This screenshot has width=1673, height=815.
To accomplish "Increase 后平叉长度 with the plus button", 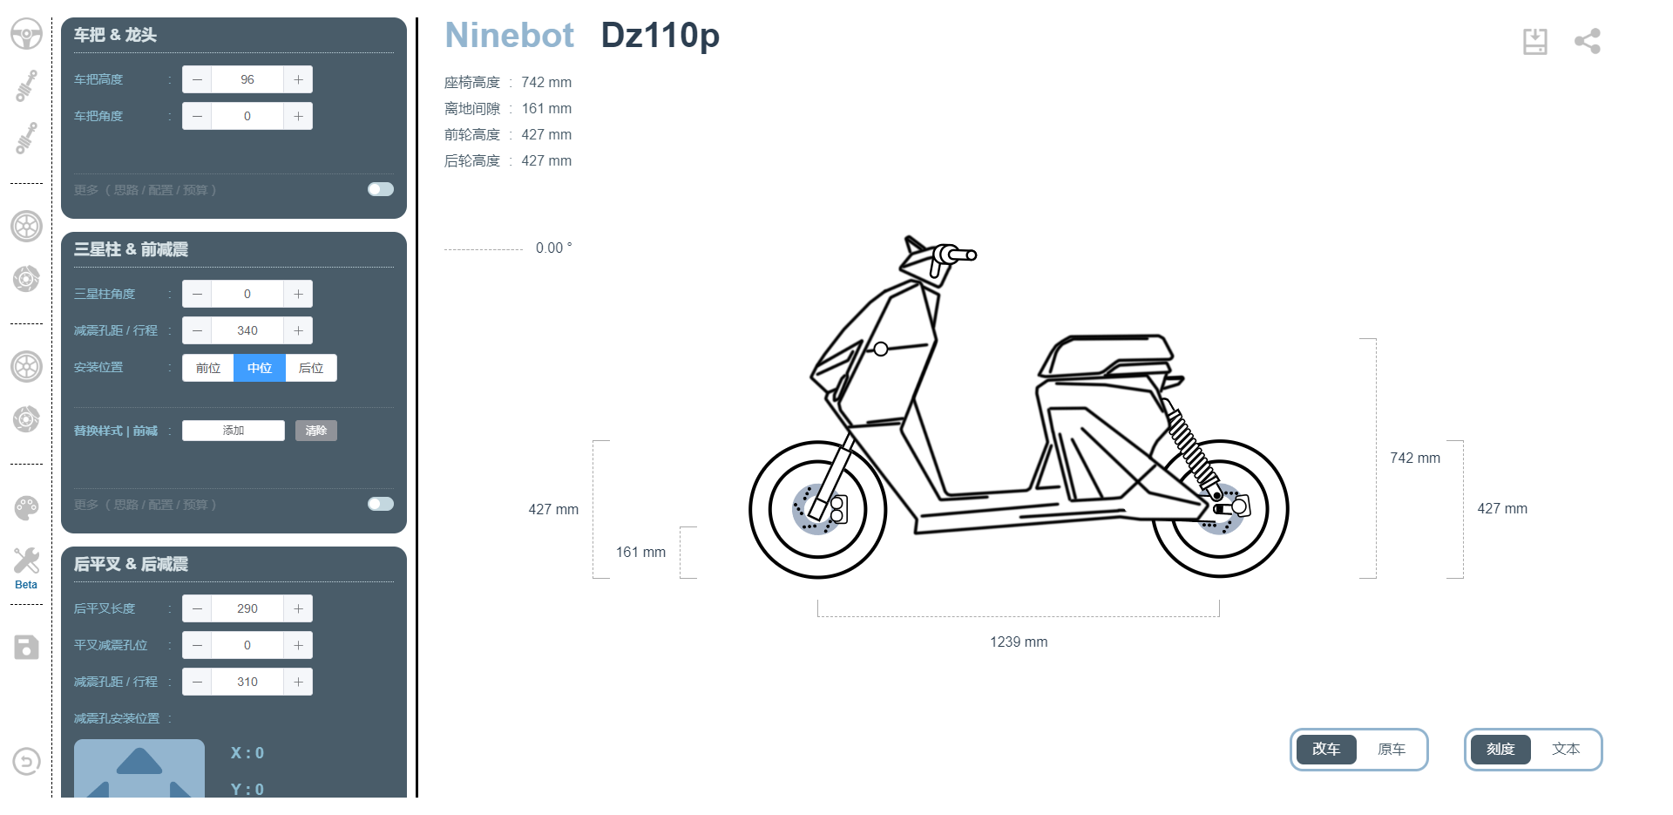I will coord(298,608).
